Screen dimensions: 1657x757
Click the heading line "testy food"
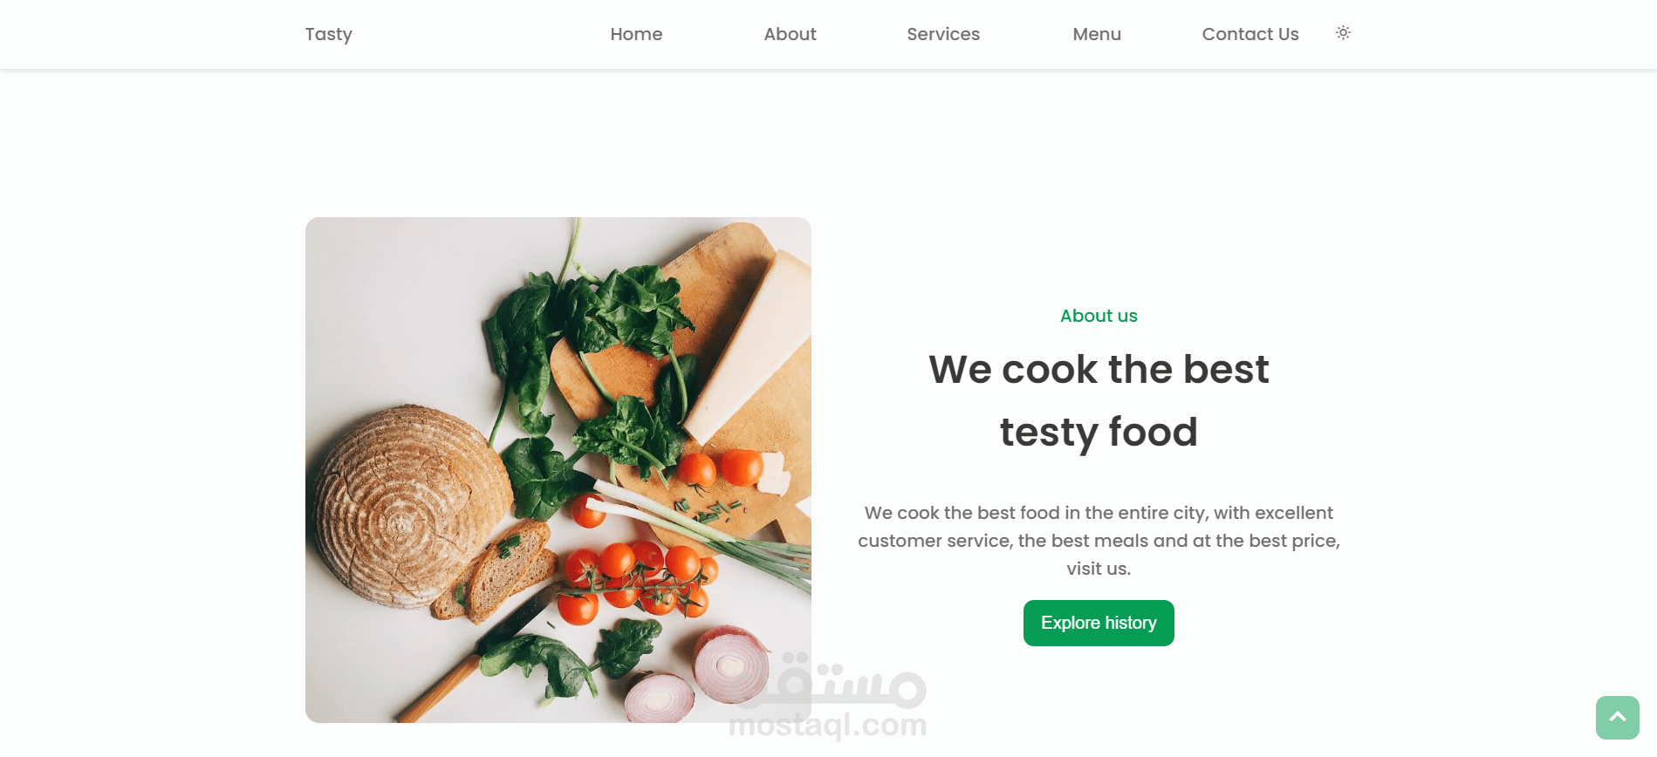point(1099,433)
